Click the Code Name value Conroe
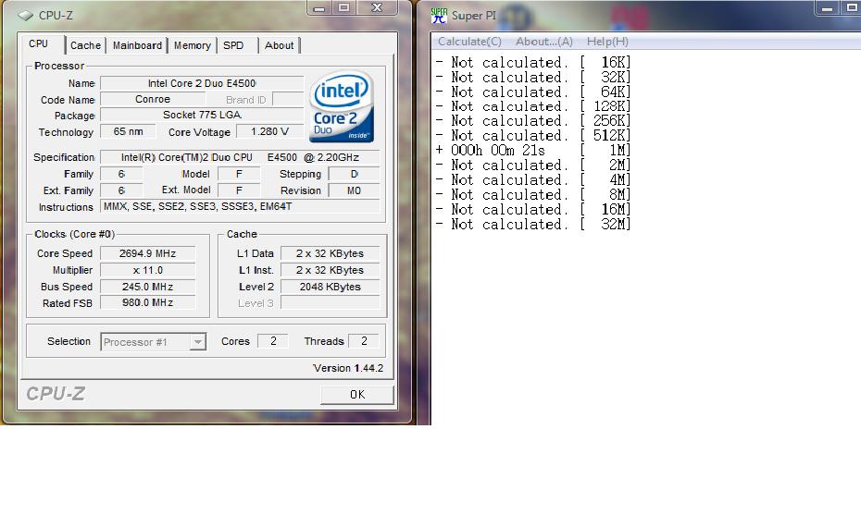Viewport: 861px width, 515px height. click(153, 99)
